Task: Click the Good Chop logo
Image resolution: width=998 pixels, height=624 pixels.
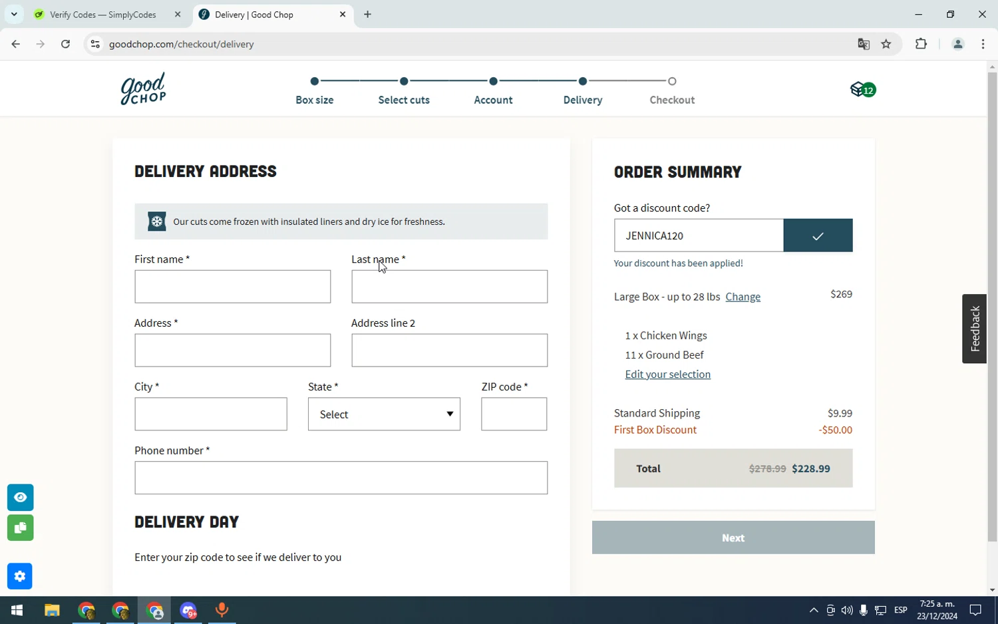Action: (143, 89)
